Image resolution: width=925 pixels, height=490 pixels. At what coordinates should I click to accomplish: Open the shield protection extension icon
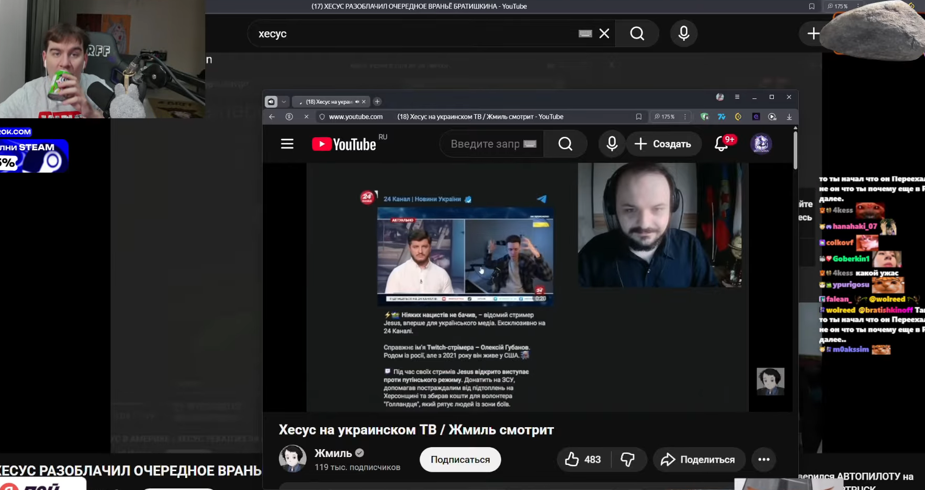click(x=705, y=117)
